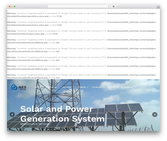Open the Projects menu item
The image size is (167, 141).
coord(82,87)
